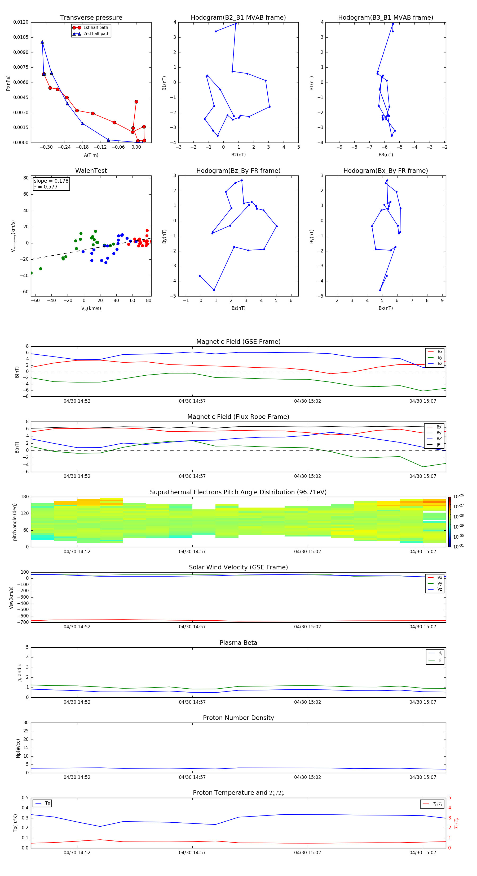Click 'r = 0.577' annotation text

coord(46,187)
